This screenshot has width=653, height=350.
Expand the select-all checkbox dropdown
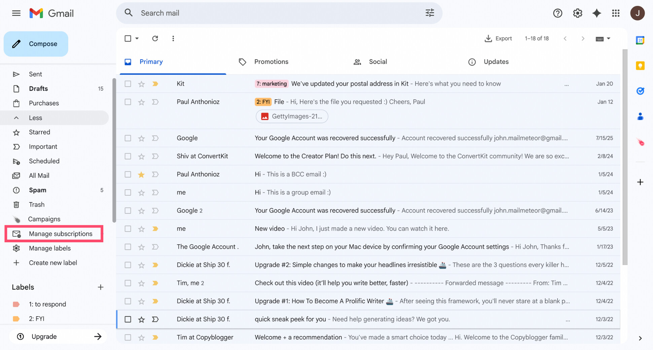click(x=137, y=38)
